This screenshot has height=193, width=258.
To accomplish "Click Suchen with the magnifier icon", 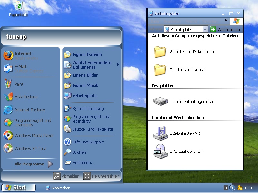I will click(x=92, y=152).
